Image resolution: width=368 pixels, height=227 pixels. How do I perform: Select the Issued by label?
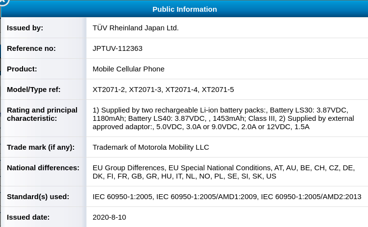click(25, 28)
